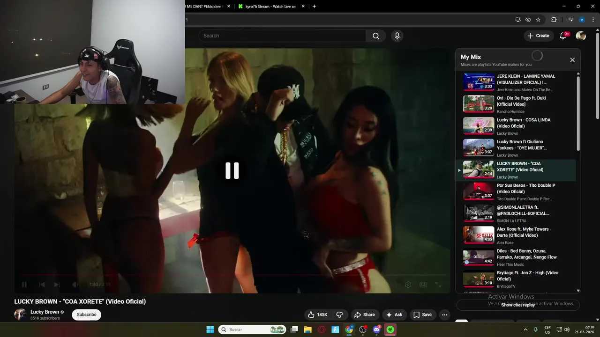Click My Mix playlist scrollbar
The height and width of the screenshot is (337, 600).
578,113
